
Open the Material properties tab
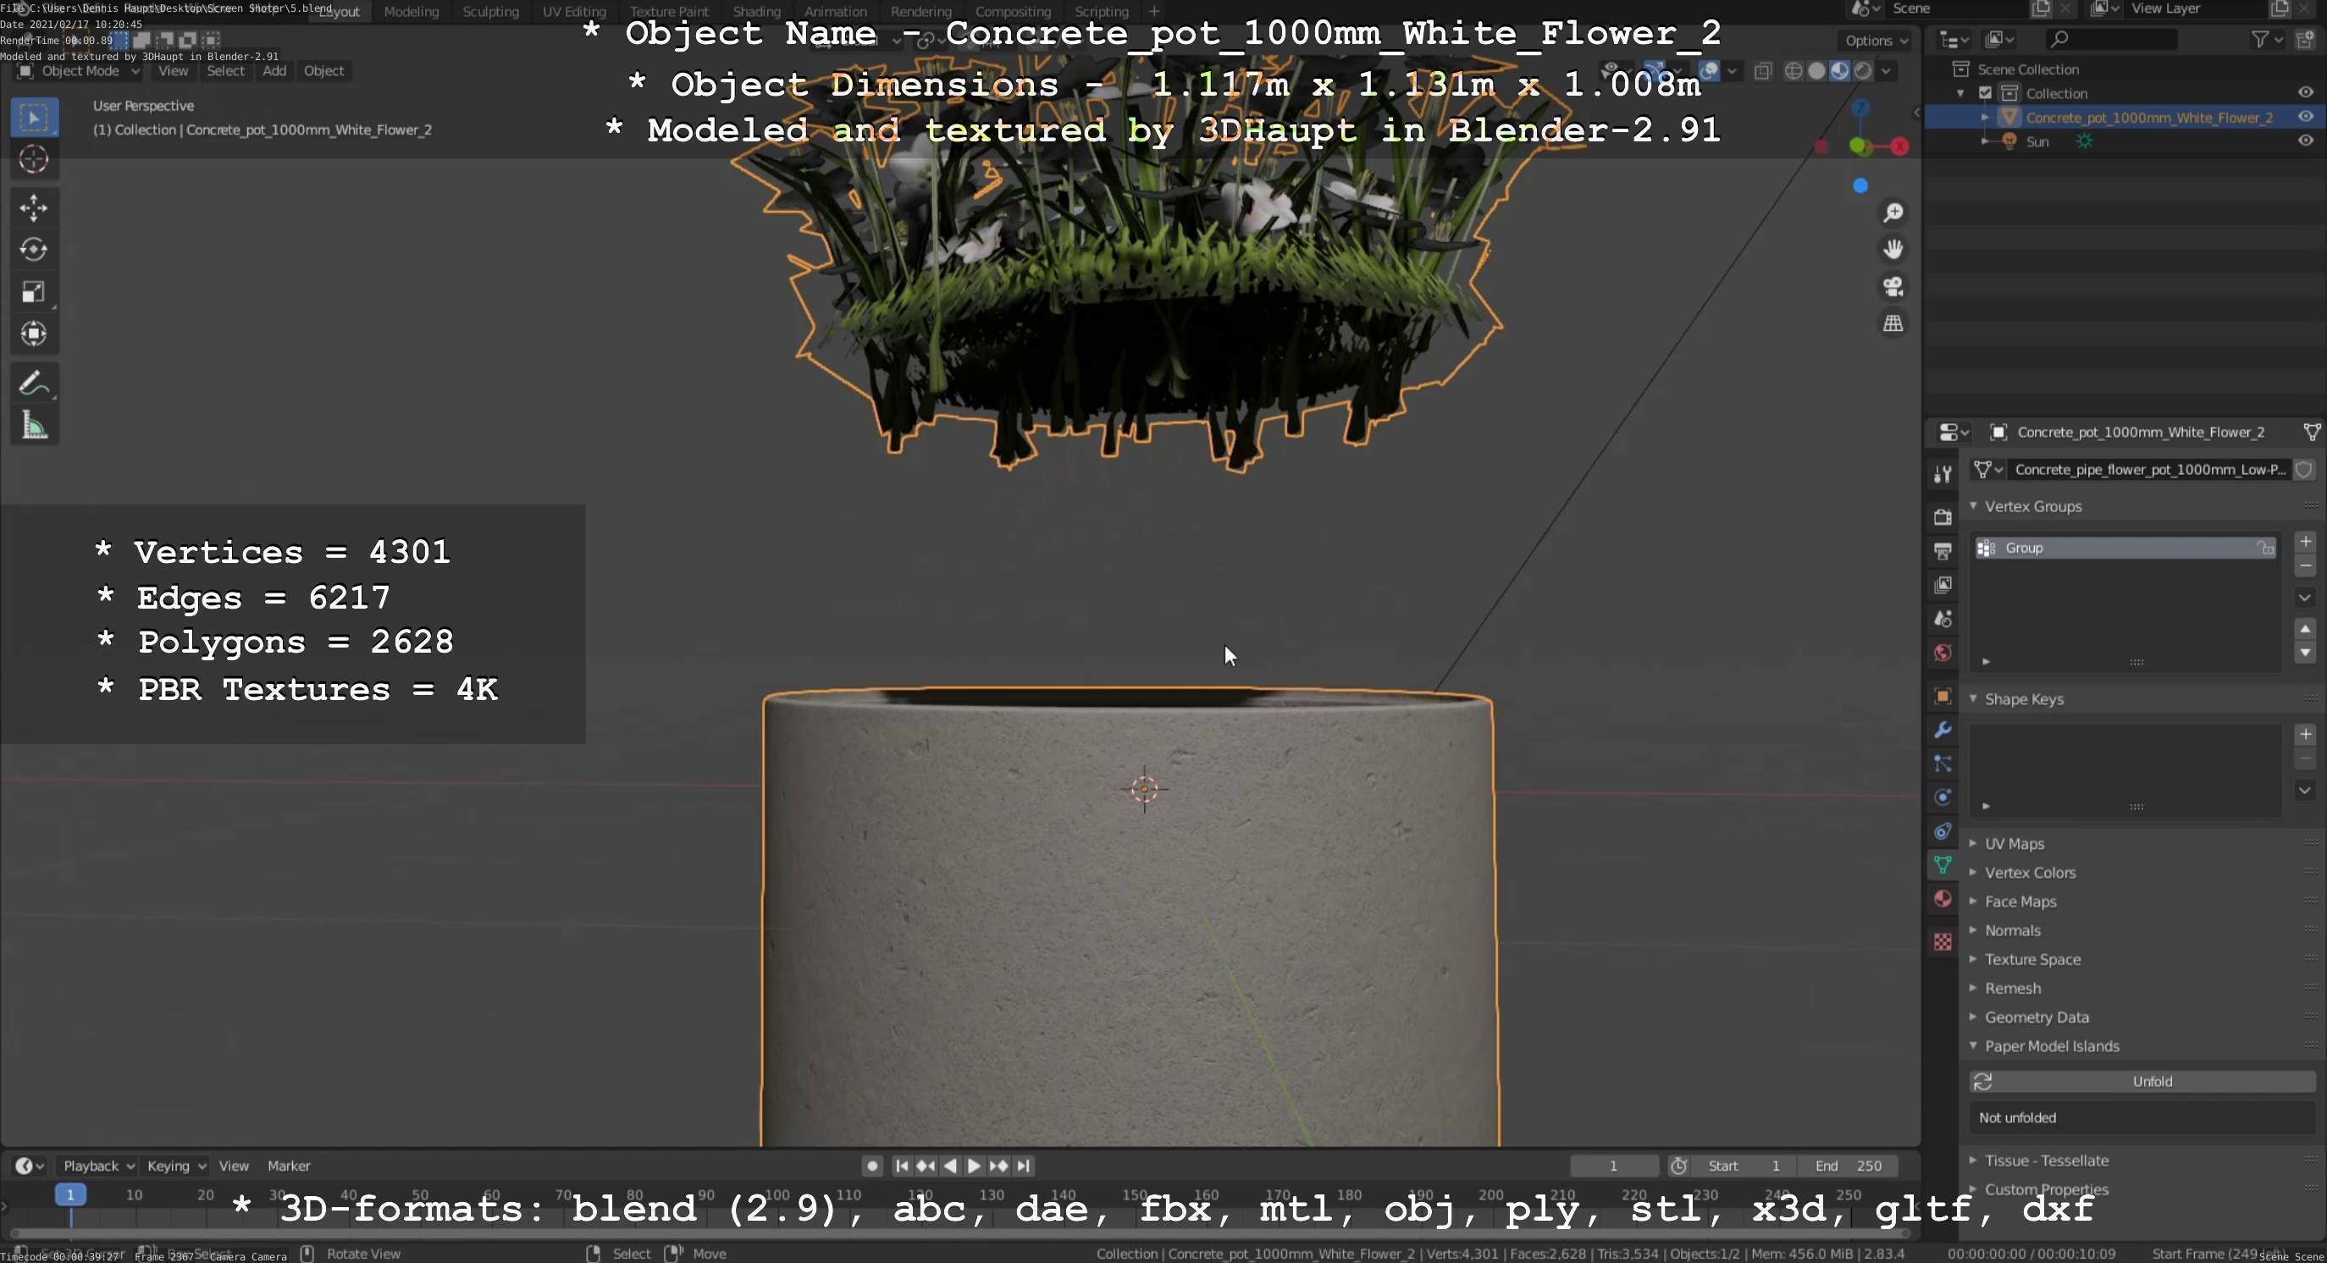[x=1943, y=899]
